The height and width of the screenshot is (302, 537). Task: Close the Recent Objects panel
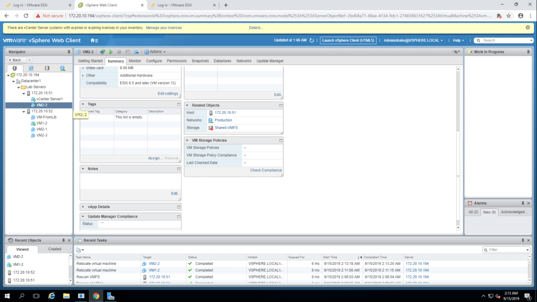[x=69, y=240]
